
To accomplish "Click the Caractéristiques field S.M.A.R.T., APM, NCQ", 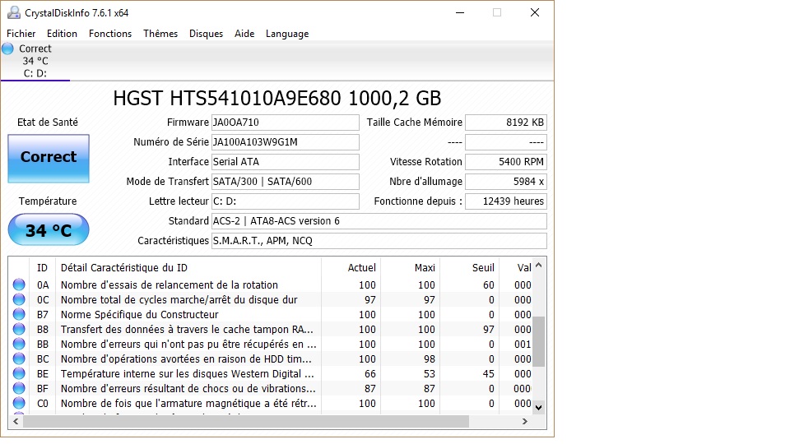I will [x=379, y=241].
